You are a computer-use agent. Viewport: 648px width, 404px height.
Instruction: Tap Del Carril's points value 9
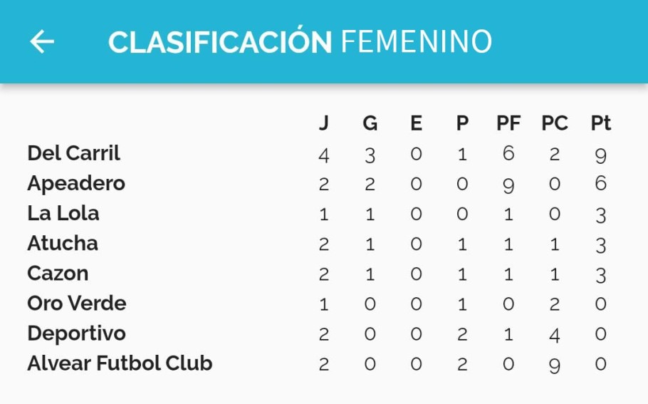(x=601, y=156)
